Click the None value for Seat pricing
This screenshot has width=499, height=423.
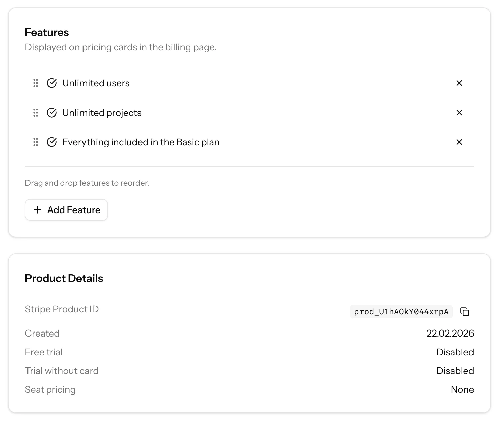coord(462,389)
